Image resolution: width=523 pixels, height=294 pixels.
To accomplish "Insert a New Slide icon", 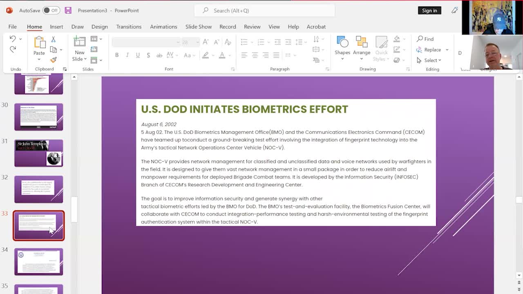I will point(79,42).
